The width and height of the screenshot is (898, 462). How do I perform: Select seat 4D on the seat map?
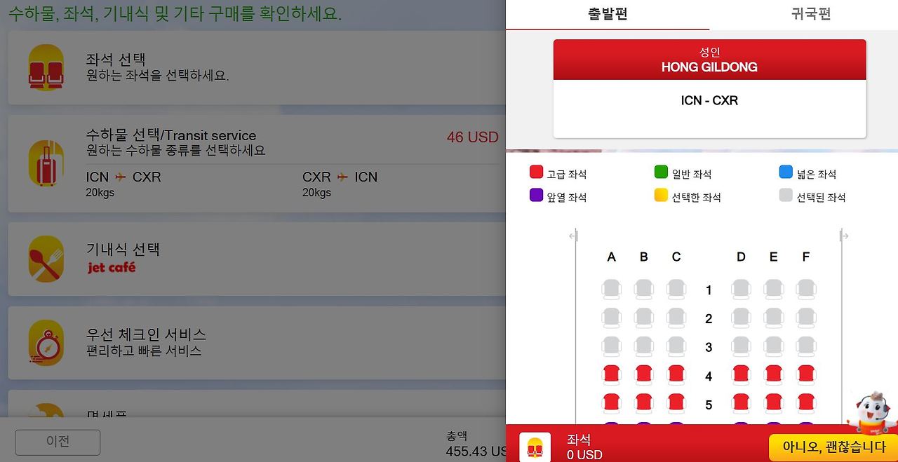tap(741, 374)
